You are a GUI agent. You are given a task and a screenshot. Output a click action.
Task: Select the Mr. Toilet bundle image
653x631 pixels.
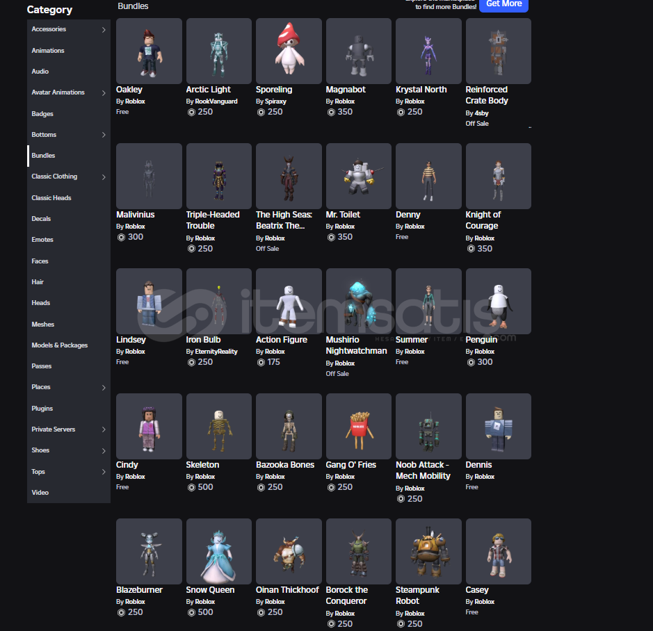pyautogui.click(x=359, y=176)
